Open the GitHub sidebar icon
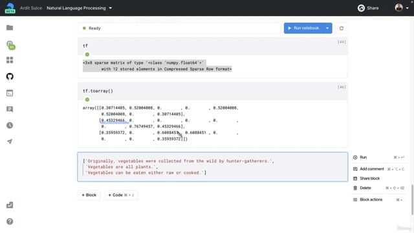This screenshot has height=233, width=414. (10, 76)
